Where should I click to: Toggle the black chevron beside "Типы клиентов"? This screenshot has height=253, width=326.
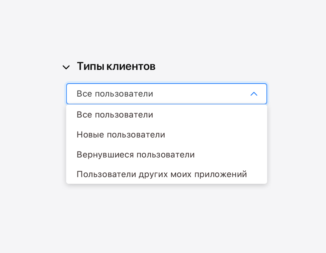coord(66,67)
